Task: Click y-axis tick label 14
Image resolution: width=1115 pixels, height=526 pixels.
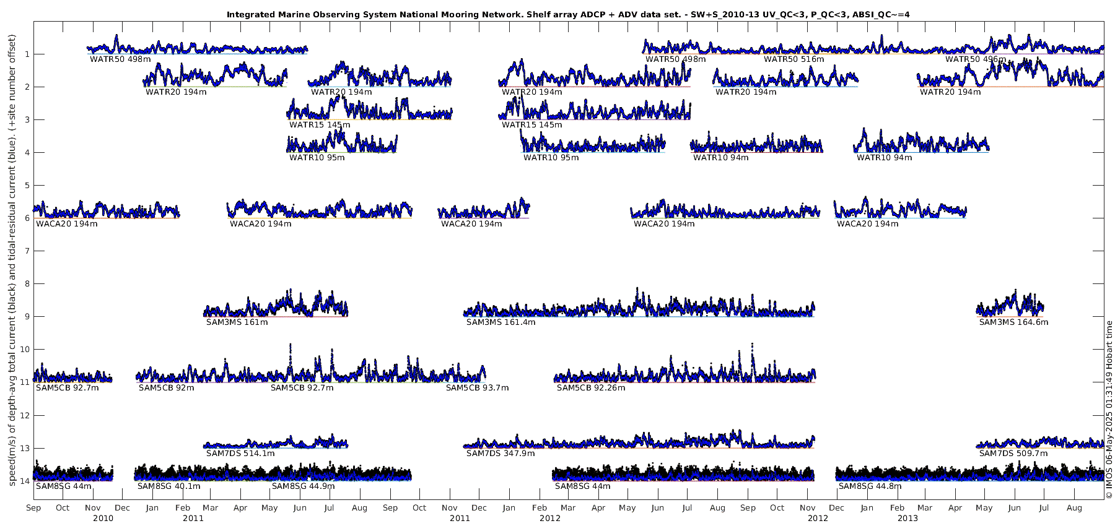Action: click(25, 481)
